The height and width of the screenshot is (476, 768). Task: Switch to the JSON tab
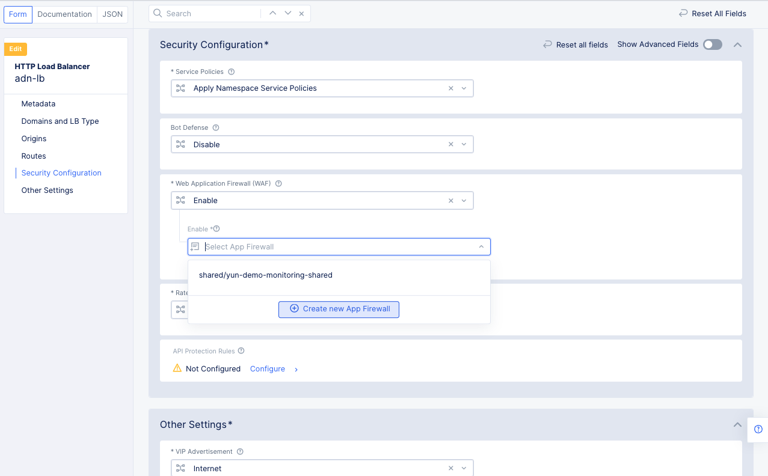point(112,14)
